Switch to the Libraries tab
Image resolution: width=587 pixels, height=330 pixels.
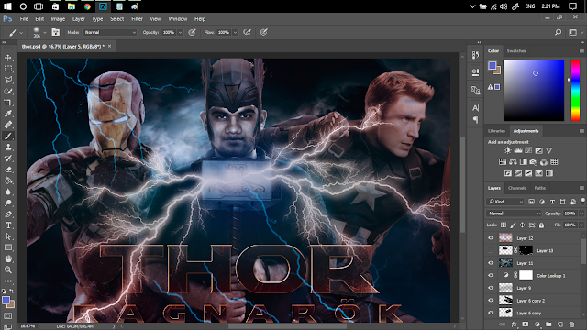[496, 131]
